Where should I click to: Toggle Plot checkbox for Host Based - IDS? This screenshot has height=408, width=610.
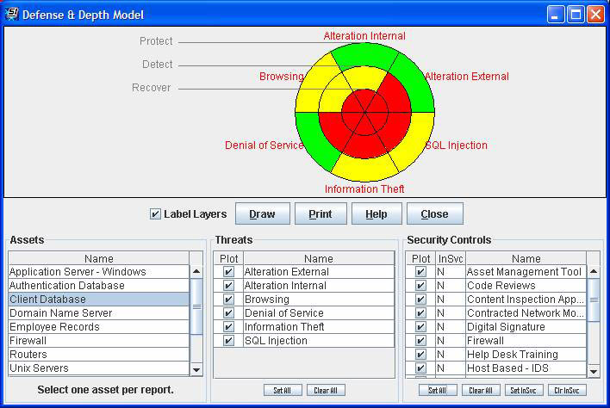(420, 368)
